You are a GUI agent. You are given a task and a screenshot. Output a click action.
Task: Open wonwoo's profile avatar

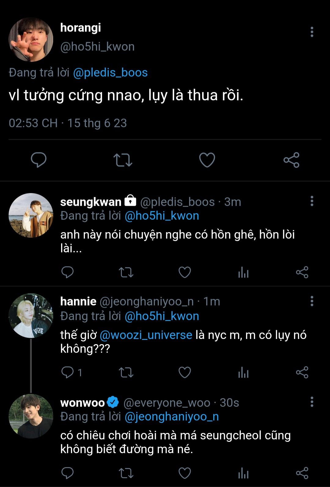[31, 416]
